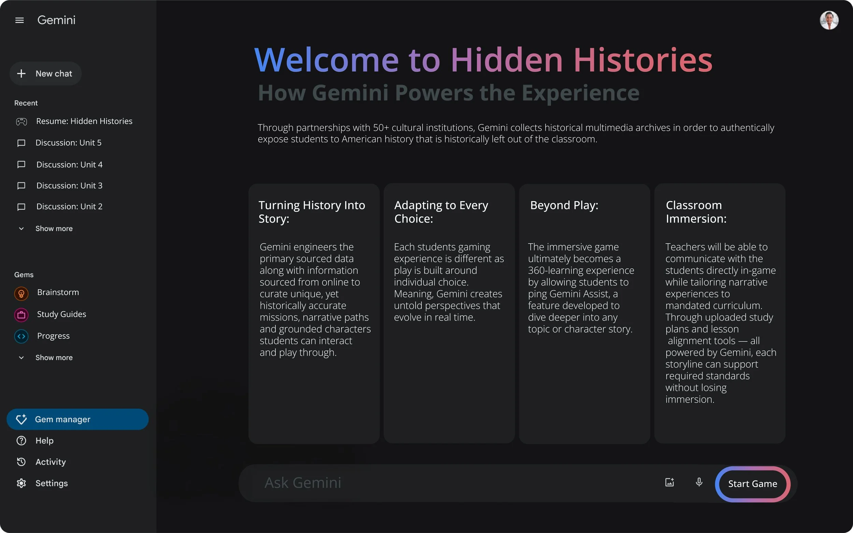Select the Classroom Immersion card
853x533 pixels.
point(720,313)
